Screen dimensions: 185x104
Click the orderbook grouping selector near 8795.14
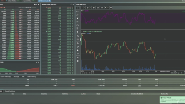coord(34,8)
